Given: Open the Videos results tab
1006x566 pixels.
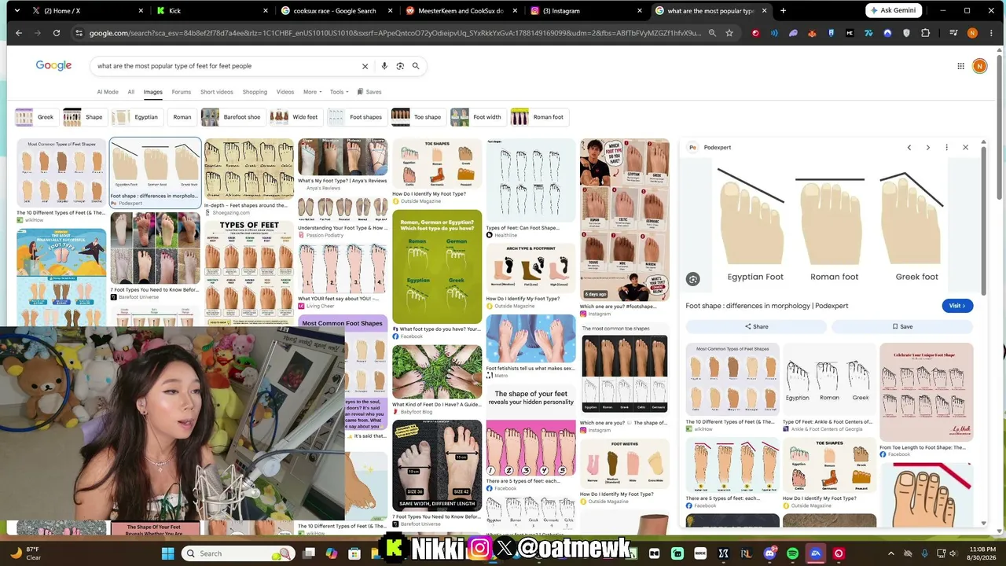Looking at the screenshot, I should [x=285, y=92].
